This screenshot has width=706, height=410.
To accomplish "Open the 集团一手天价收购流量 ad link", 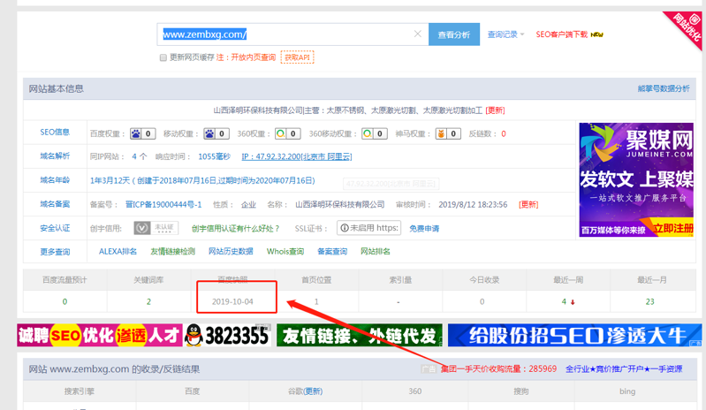I will [498, 369].
